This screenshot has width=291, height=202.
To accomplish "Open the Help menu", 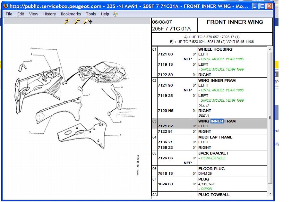I will pyautogui.click(x=105, y=14).
